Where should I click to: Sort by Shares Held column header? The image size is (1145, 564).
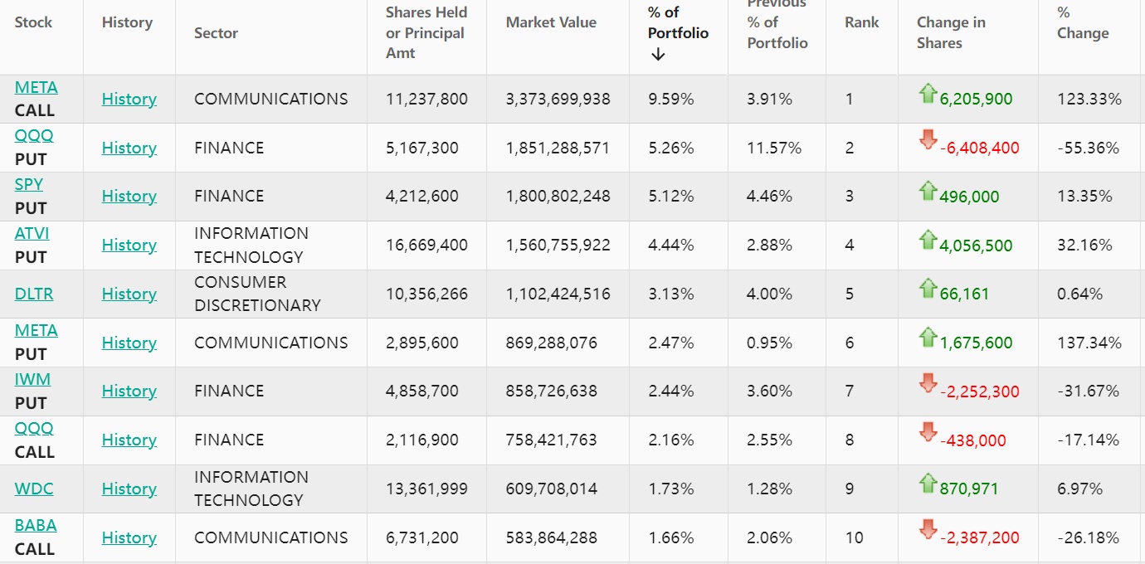426,33
